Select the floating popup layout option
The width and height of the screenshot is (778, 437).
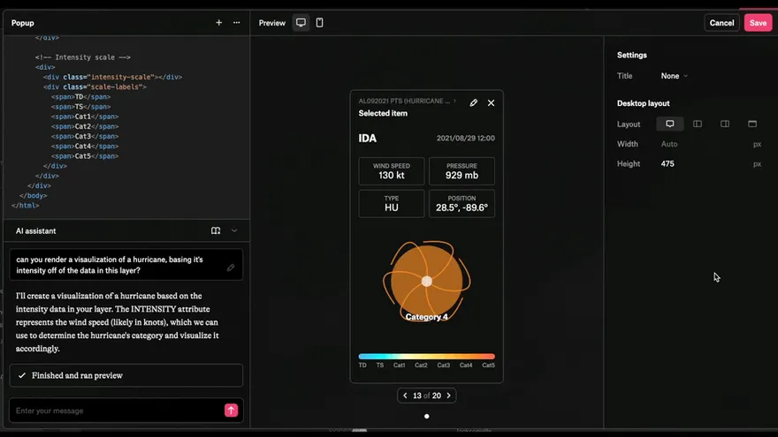click(670, 124)
